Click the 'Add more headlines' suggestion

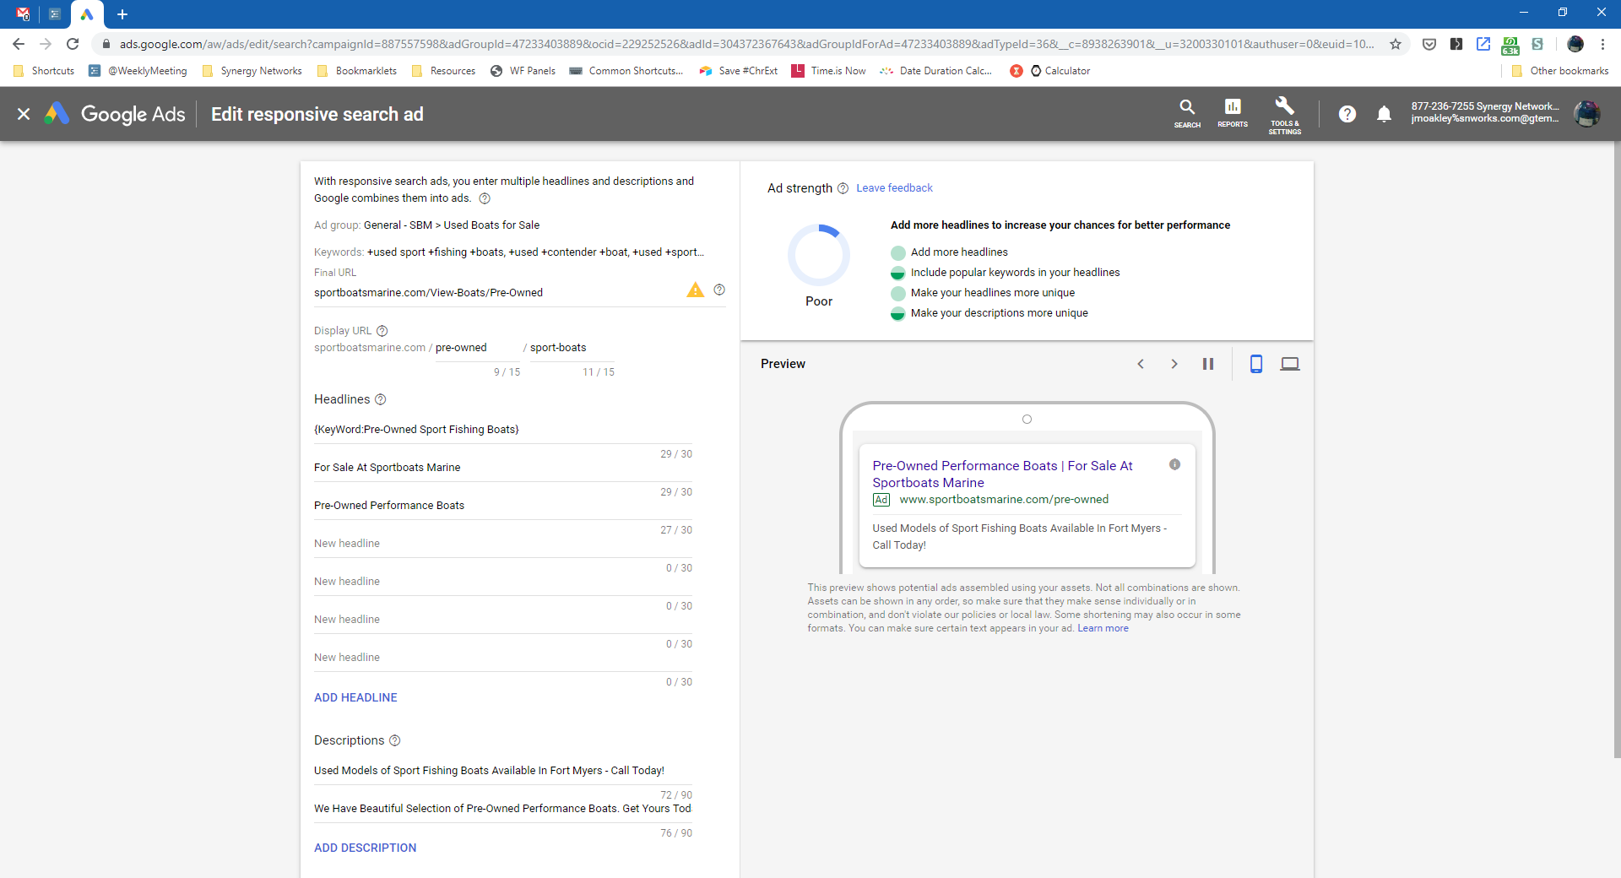coord(959,252)
